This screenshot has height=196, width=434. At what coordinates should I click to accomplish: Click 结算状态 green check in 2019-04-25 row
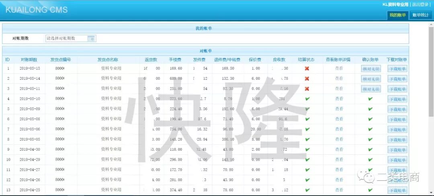tap(307, 190)
